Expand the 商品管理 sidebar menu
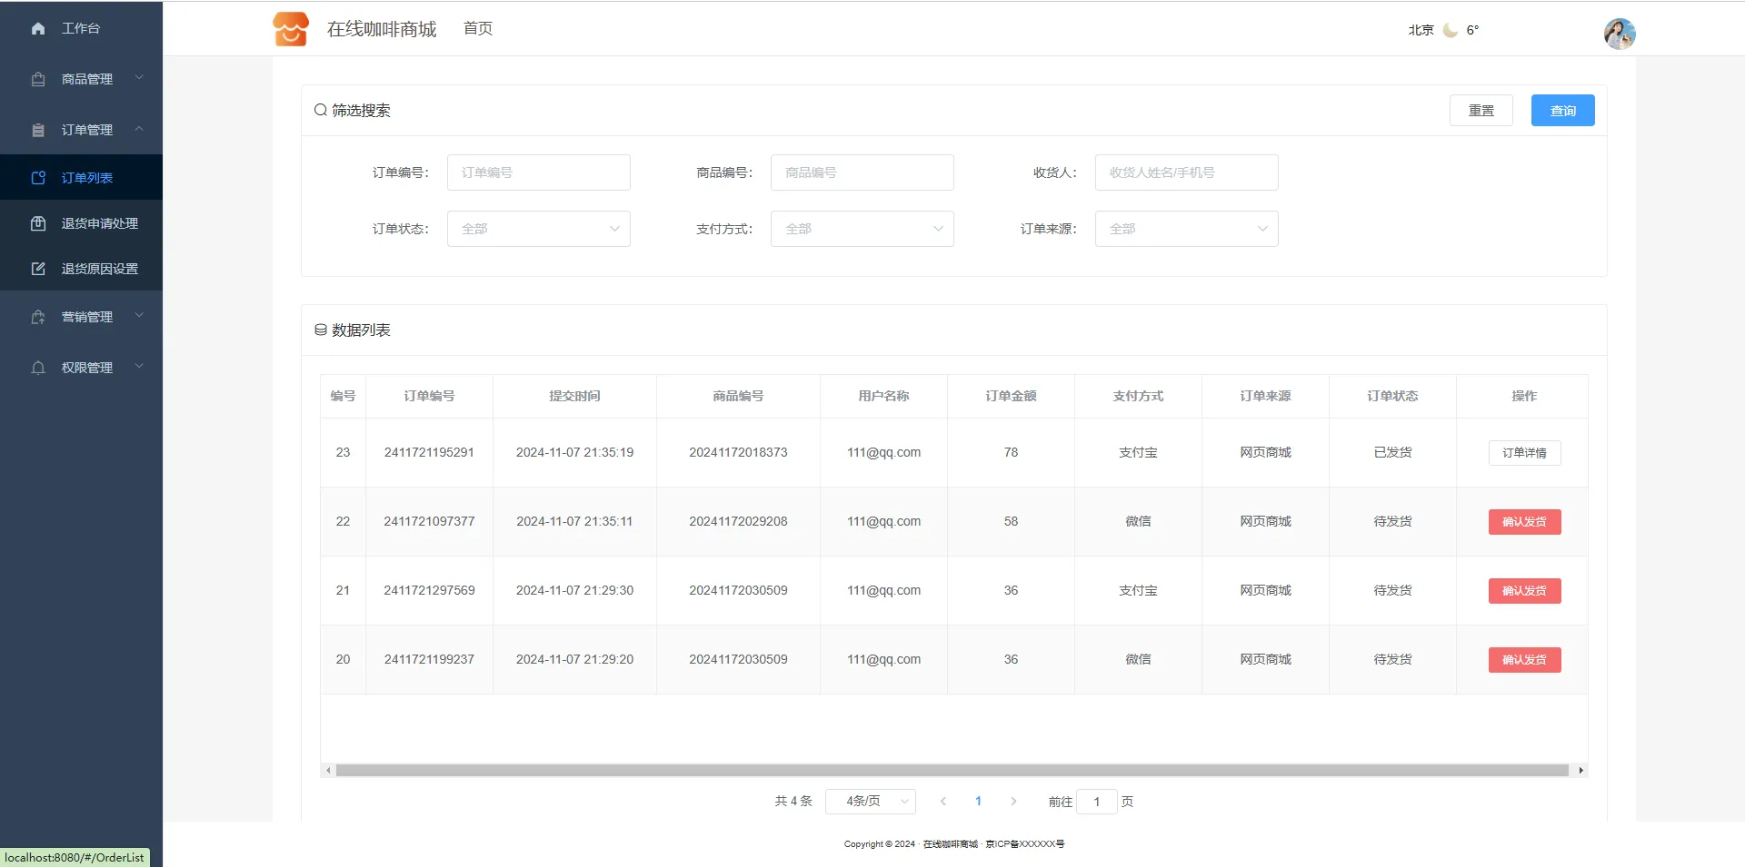This screenshot has width=1745, height=867. click(x=87, y=79)
